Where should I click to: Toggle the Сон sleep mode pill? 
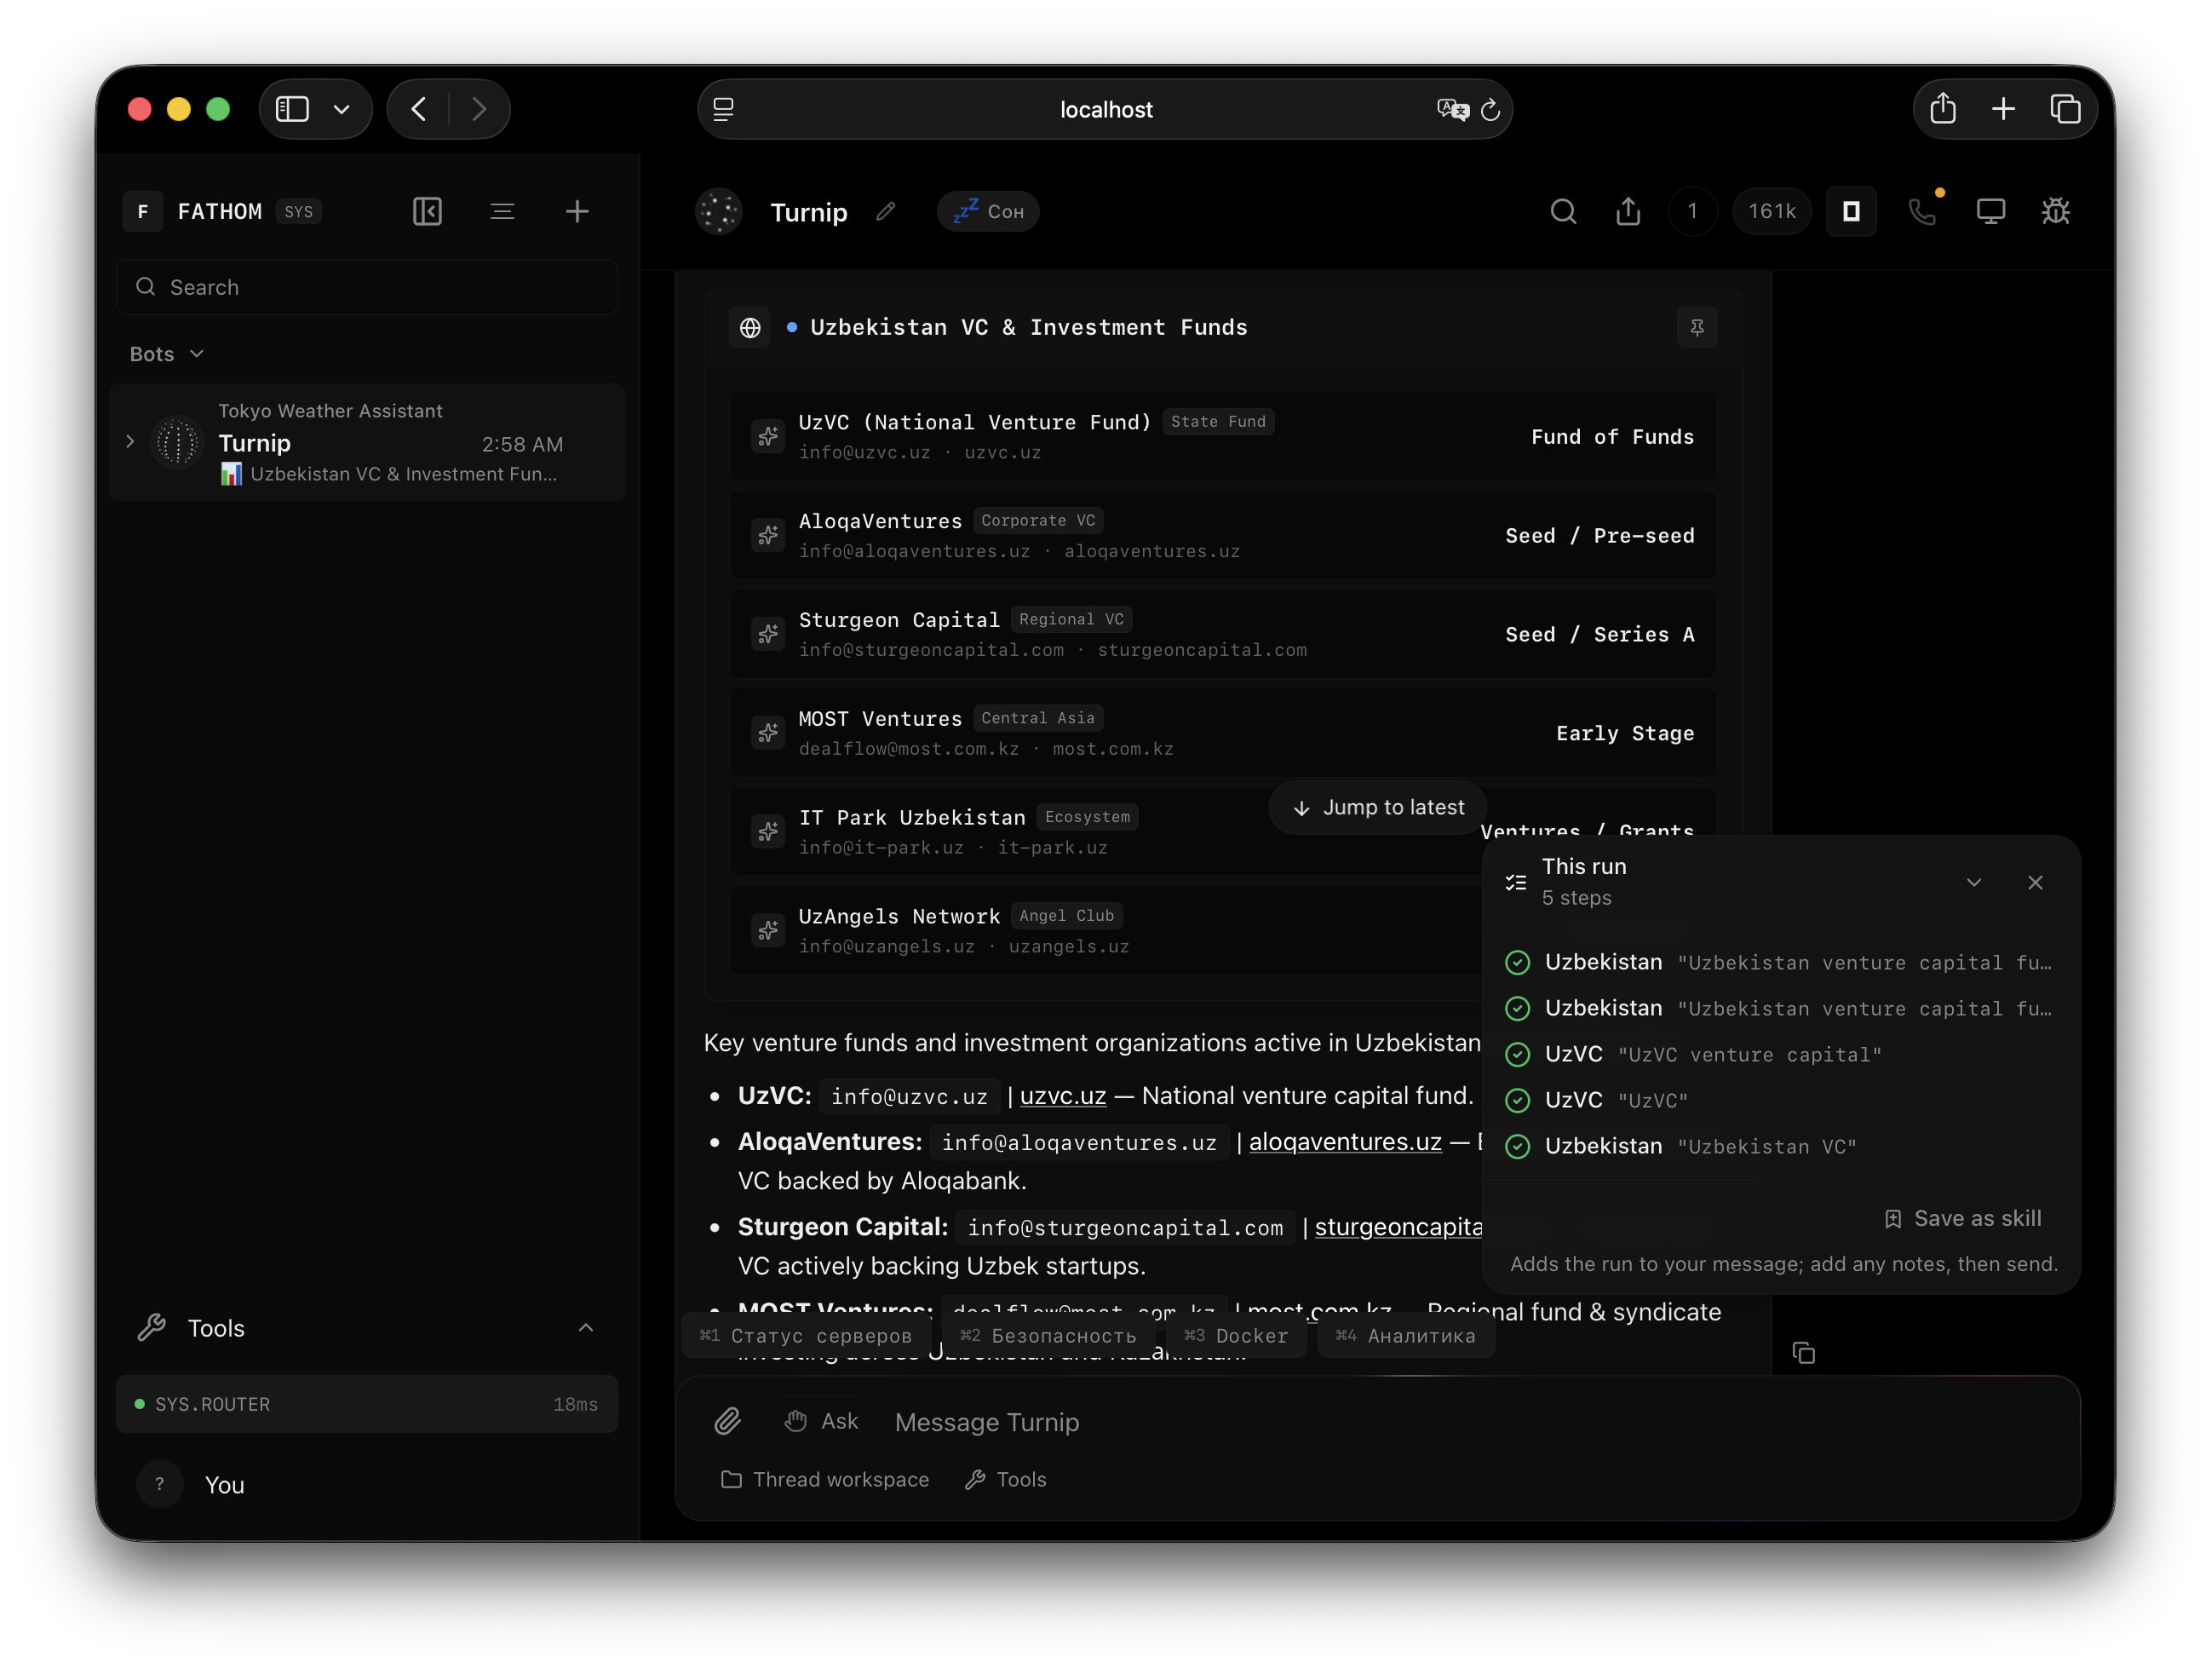[988, 211]
